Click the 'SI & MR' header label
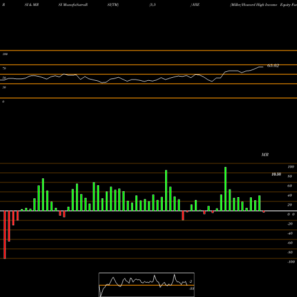Screen dimensions: 297x297 point(31,5)
